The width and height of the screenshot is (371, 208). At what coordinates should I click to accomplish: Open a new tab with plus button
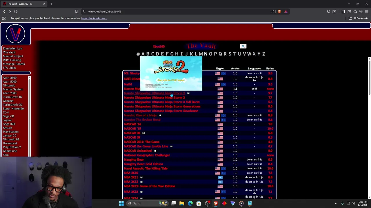(x=51, y=4)
